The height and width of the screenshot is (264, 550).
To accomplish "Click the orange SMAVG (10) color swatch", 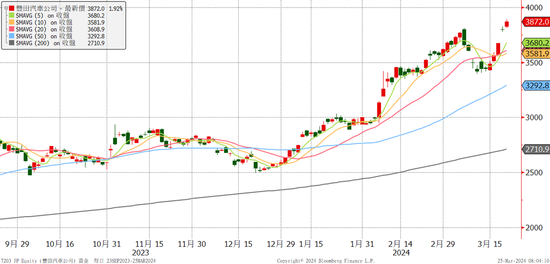I will [x=12, y=22].
